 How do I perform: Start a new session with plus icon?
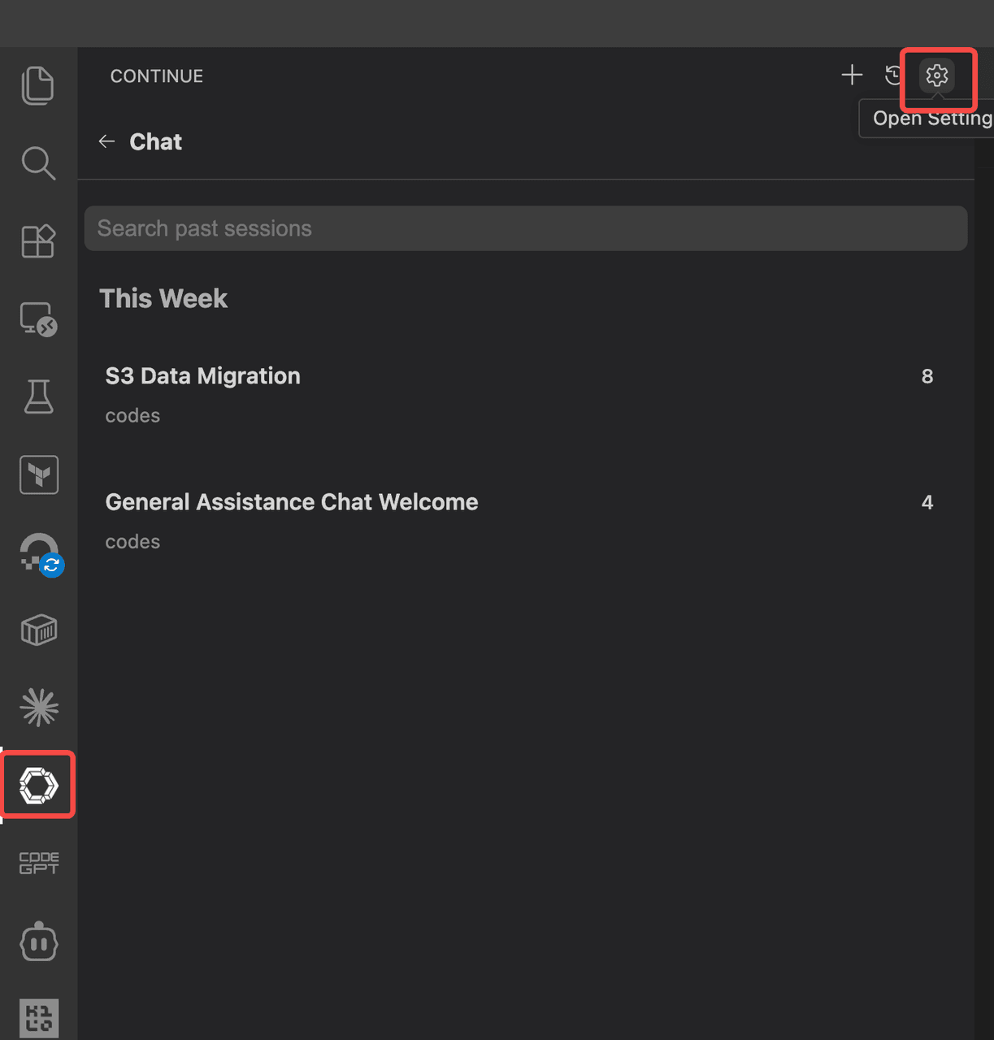(x=852, y=76)
